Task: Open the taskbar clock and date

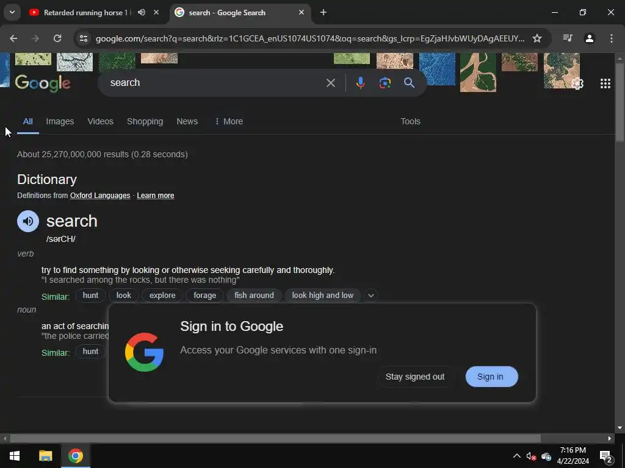Action: tap(573, 456)
